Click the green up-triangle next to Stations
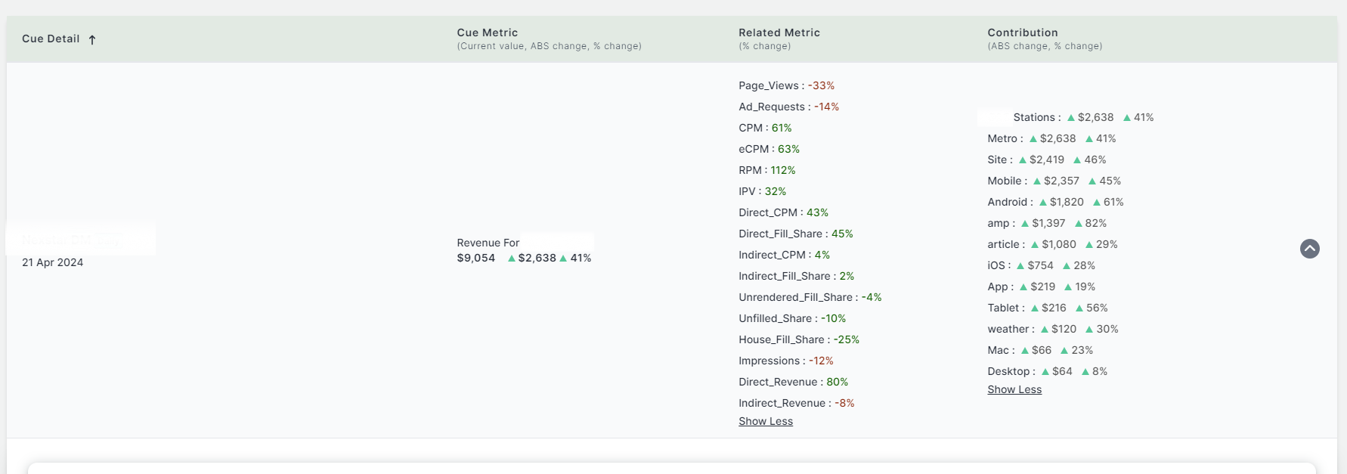 pos(1070,118)
